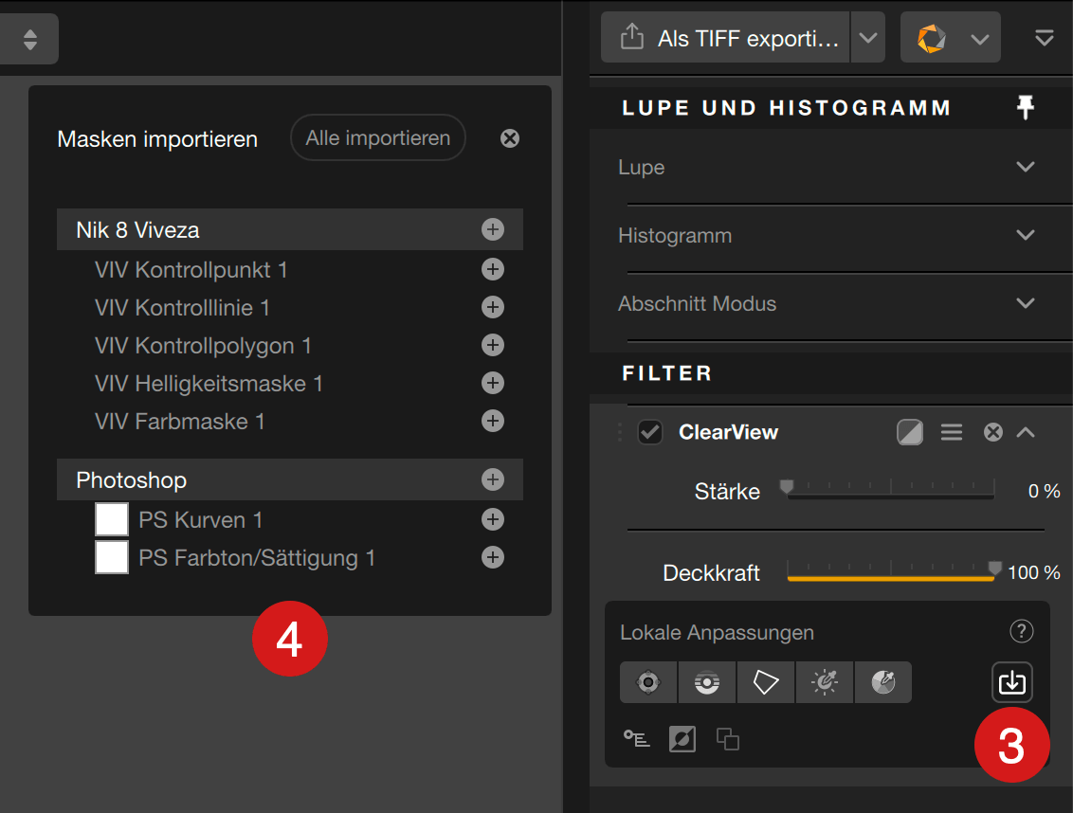Add VIV Kontrollpunkt 1 mask
This screenshot has height=813, width=1073.
pyautogui.click(x=493, y=269)
